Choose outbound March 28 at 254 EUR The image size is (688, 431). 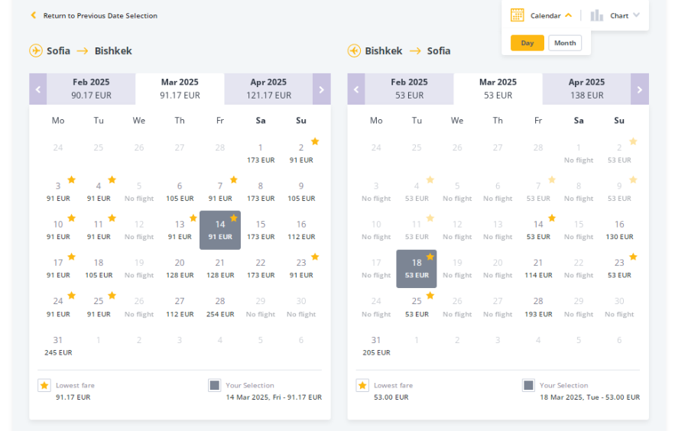tap(220, 307)
